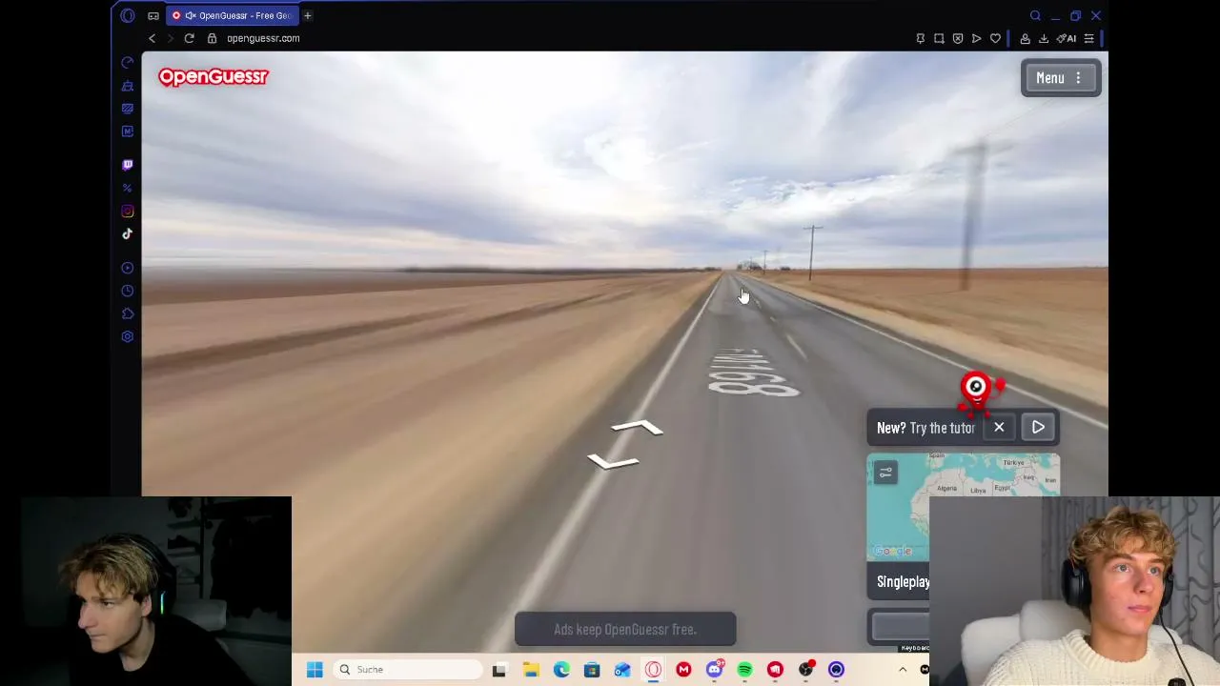Bookmark page with heart icon

click(996, 38)
